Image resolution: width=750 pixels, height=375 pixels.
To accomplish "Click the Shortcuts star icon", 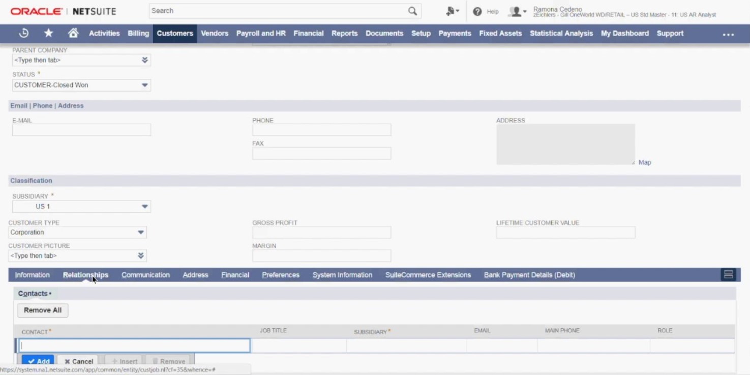I will coord(48,33).
